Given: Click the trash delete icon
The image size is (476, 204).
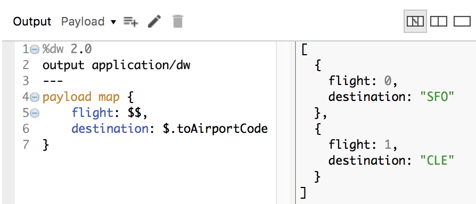Looking at the screenshot, I should tap(178, 21).
